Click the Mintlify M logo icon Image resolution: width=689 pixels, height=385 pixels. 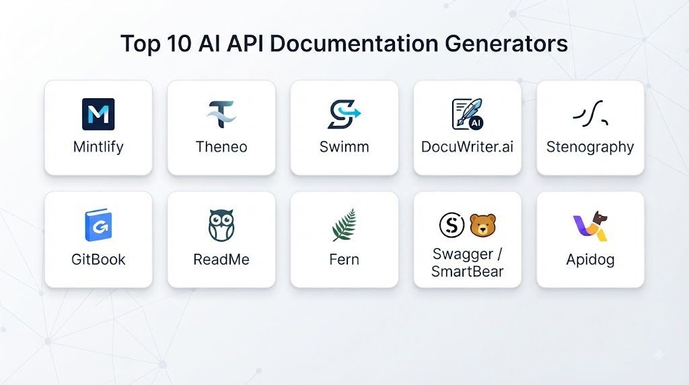pyautogui.click(x=98, y=114)
